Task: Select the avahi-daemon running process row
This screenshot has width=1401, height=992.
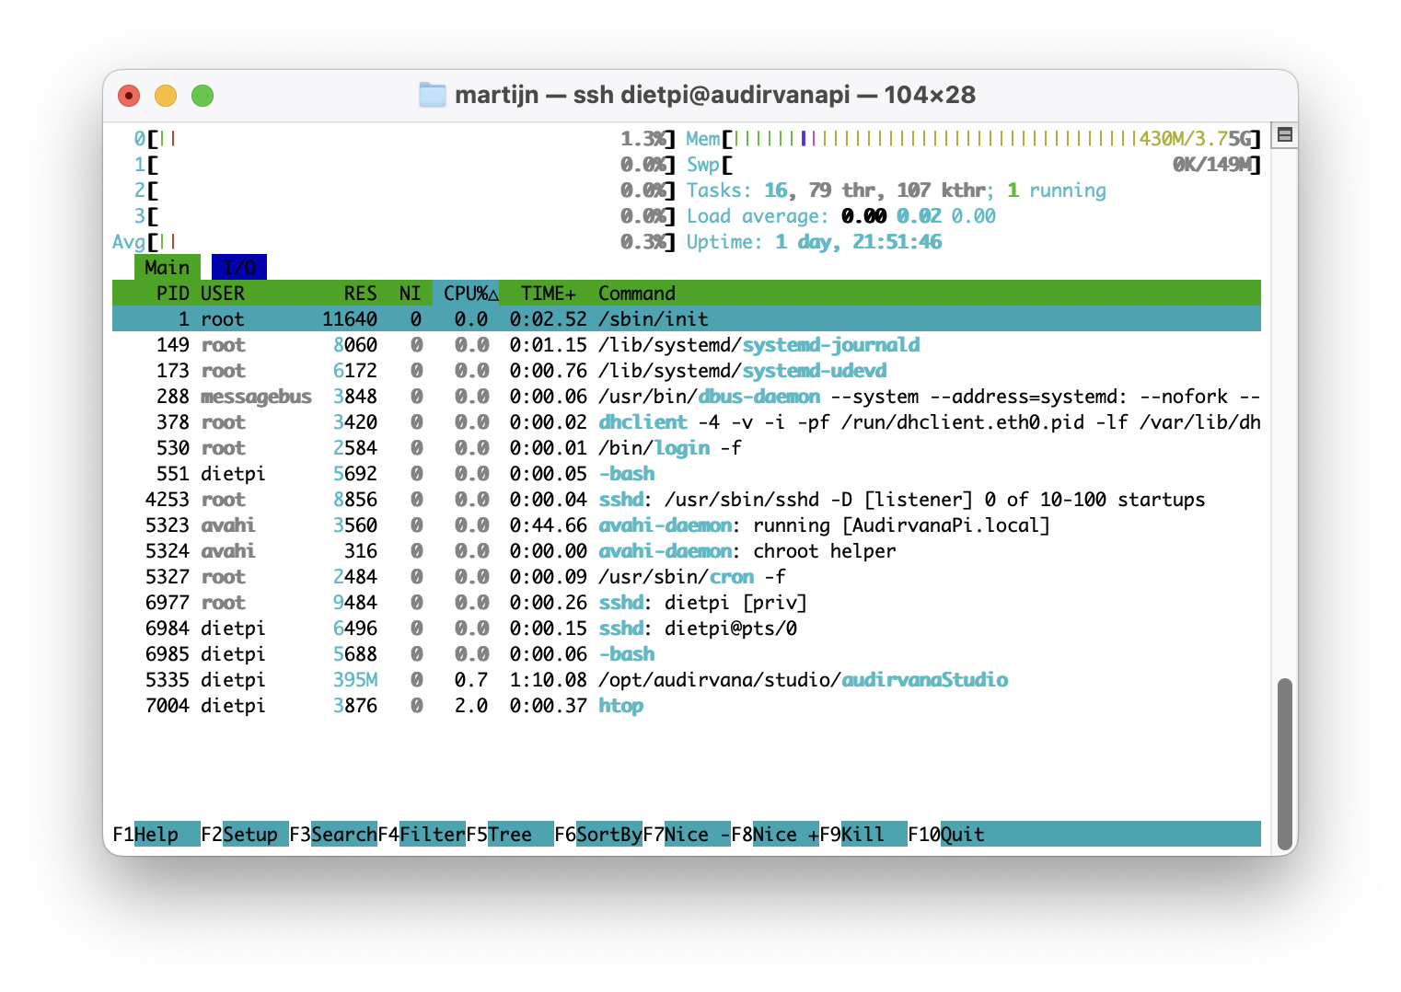Action: tap(687, 525)
